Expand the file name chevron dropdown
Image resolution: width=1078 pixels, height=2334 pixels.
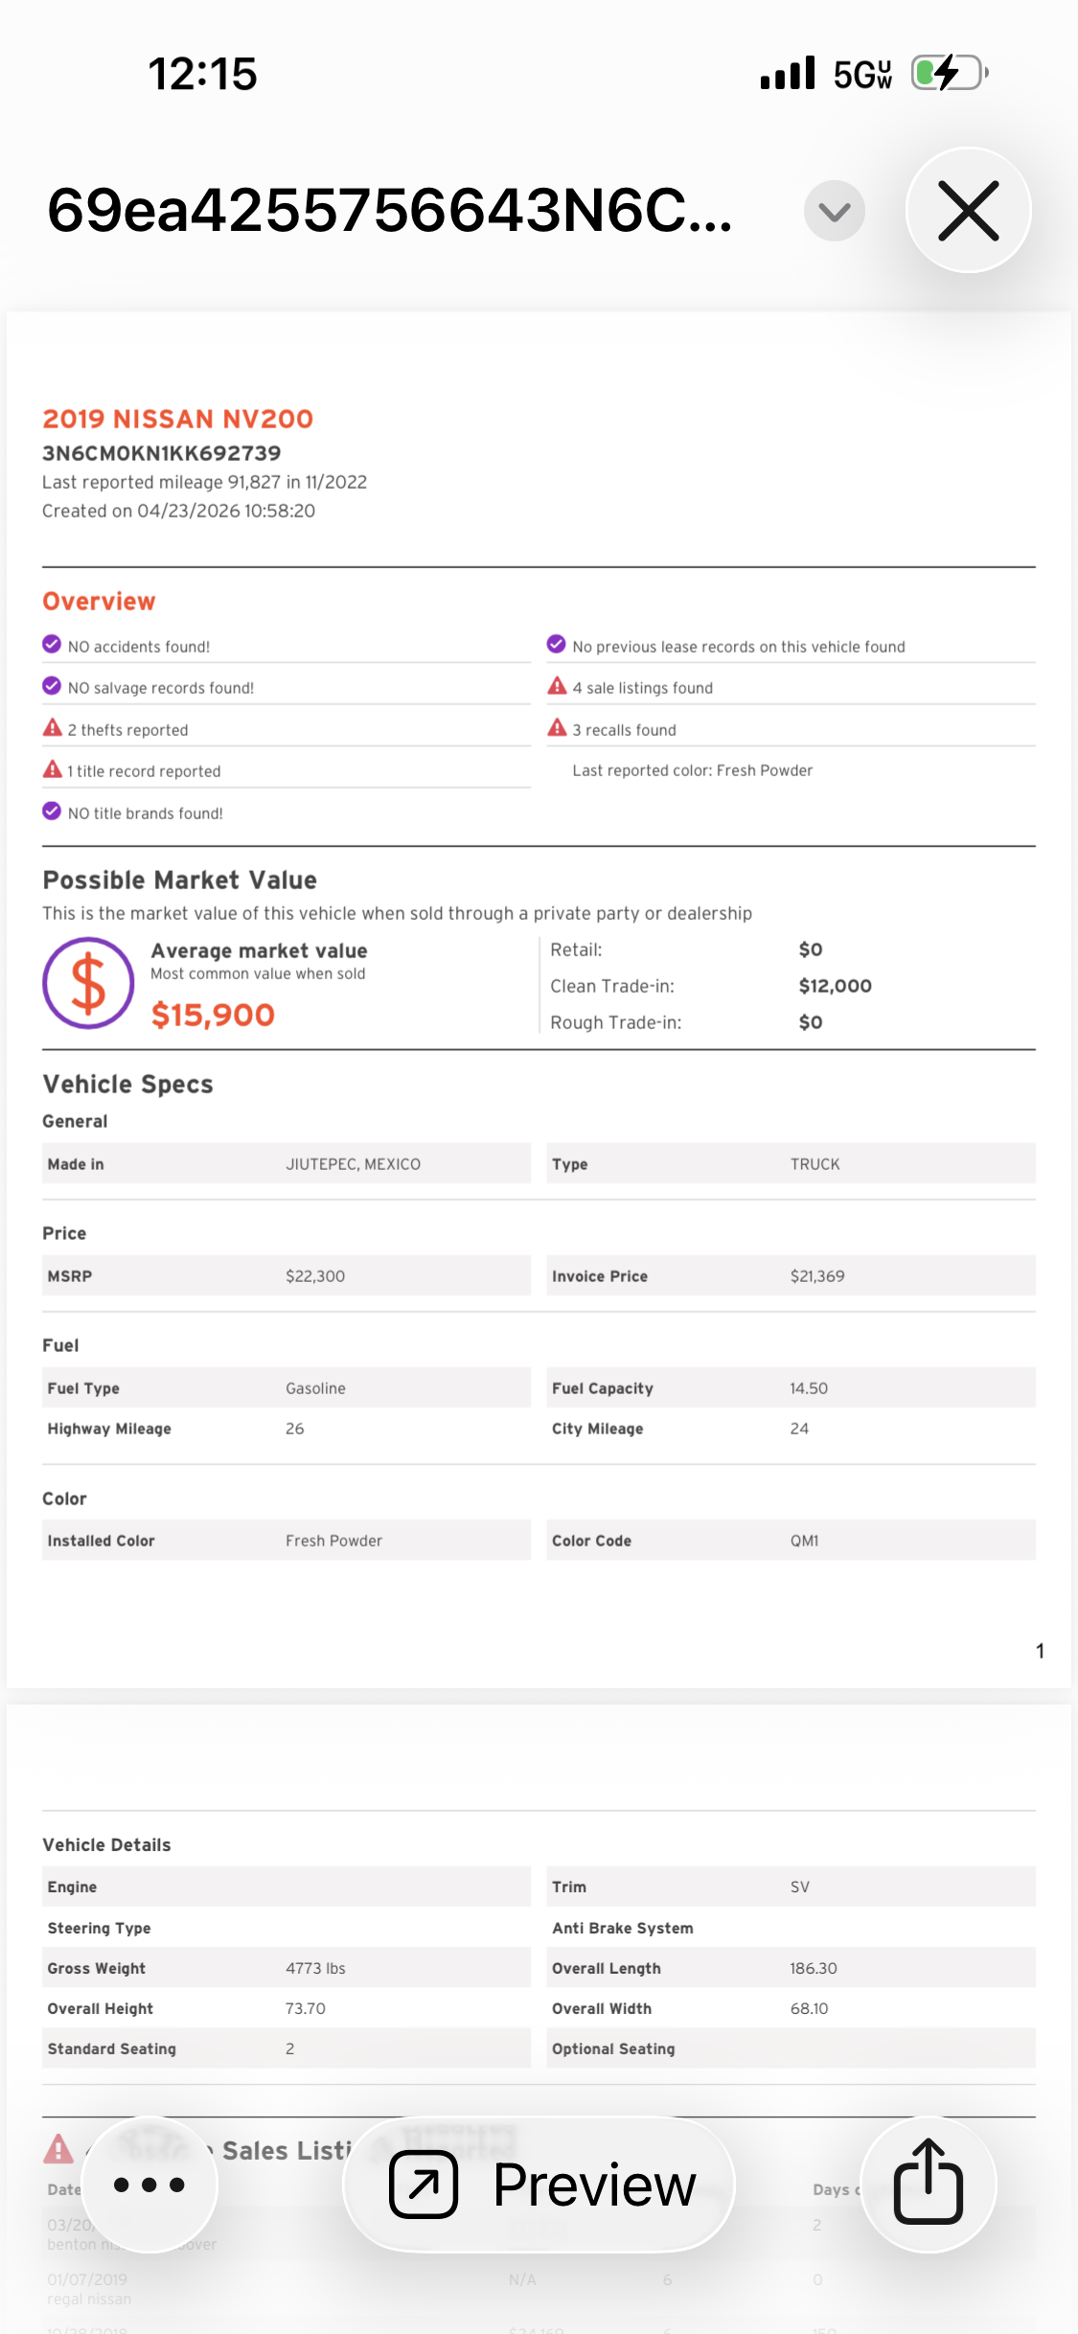(835, 211)
